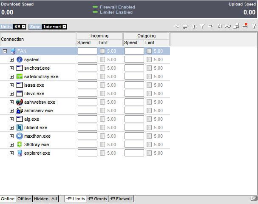Enable incoming limit checkbox for FAN
This screenshot has height=204, width=258.
click(102, 51)
